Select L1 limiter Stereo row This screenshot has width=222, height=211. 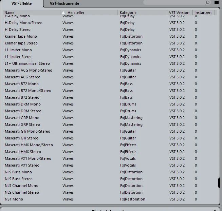click(x=110, y=57)
